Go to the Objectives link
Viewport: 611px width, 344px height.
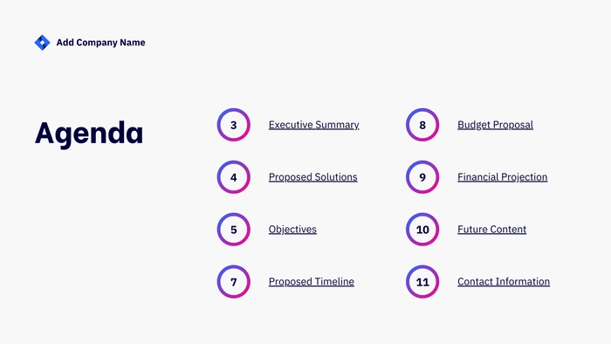(292, 229)
